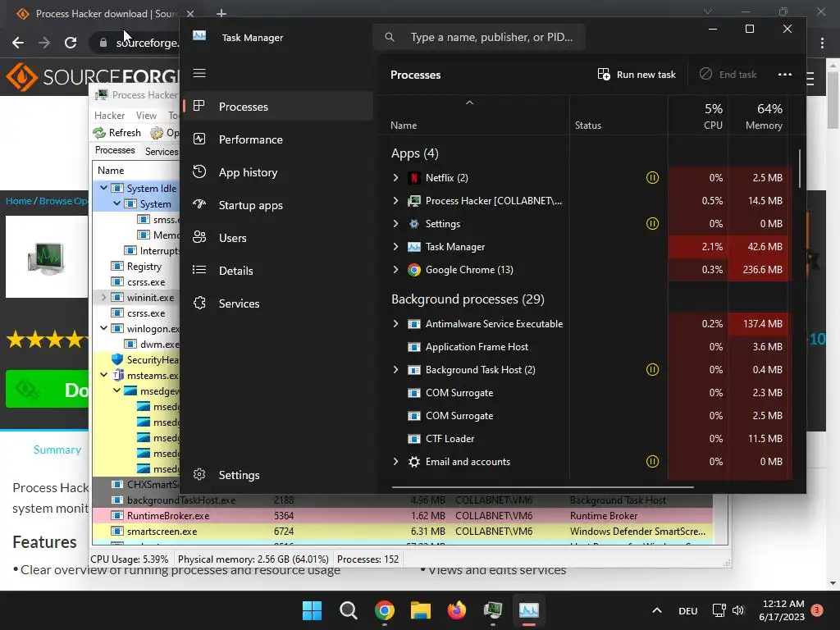This screenshot has height=630, width=840.
Task: Open Task Manager hamburger navigation menu
Action: pyautogui.click(x=199, y=73)
